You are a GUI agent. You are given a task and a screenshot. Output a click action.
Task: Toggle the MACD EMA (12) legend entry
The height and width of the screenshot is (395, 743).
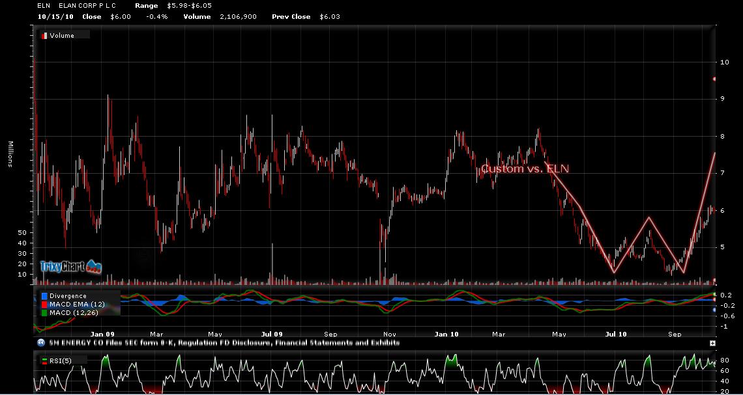(x=72, y=305)
